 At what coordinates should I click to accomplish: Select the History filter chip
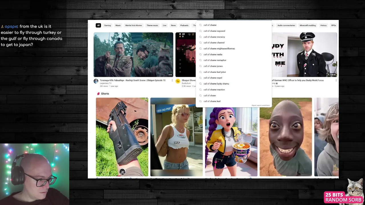323,25
